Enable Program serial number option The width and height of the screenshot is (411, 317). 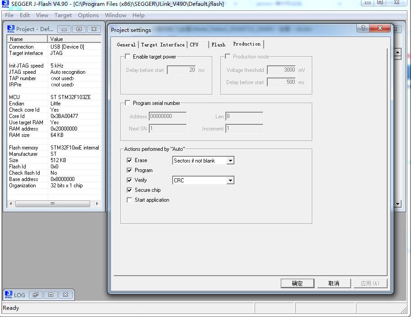pos(128,103)
